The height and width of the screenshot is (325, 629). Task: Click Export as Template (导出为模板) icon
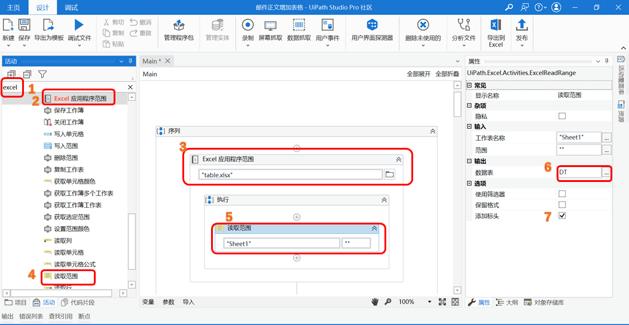pos(49,25)
